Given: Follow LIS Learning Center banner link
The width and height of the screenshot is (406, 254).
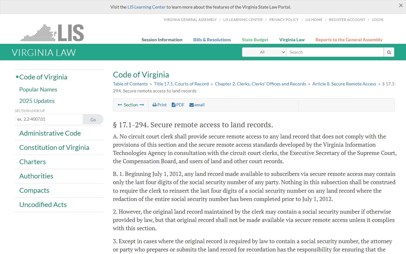Looking at the screenshot, I should (x=147, y=7).
